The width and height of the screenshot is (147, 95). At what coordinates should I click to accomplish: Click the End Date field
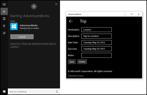coord(96,49)
